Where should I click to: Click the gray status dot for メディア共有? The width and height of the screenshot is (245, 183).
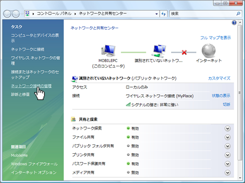coord(128,172)
